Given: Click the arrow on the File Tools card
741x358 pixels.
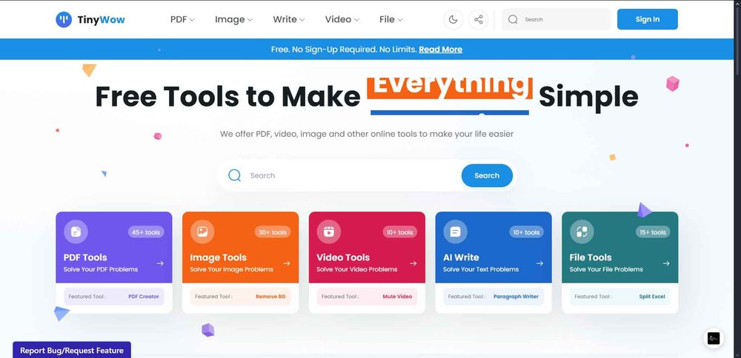Looking at the screenshot, I should point(666,263).
